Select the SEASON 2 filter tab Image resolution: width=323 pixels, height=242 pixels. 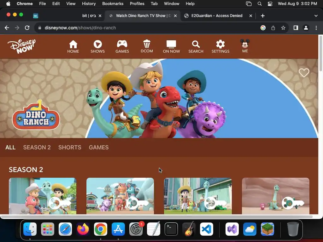pyautogui.click(x=37, y=147)
